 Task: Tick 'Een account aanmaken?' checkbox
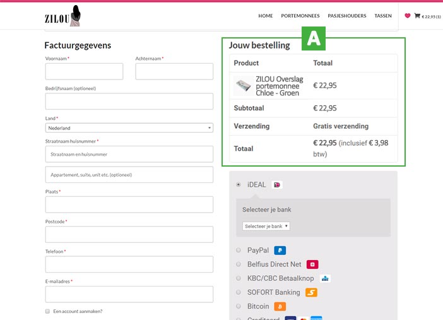(x=48, y=311)
